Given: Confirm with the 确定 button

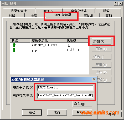Looking at the screenshot, I should (32, 112).
